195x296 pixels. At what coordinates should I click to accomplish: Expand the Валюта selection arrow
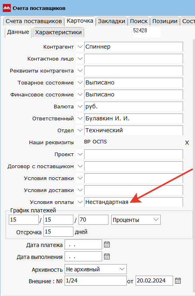(80, 106)
